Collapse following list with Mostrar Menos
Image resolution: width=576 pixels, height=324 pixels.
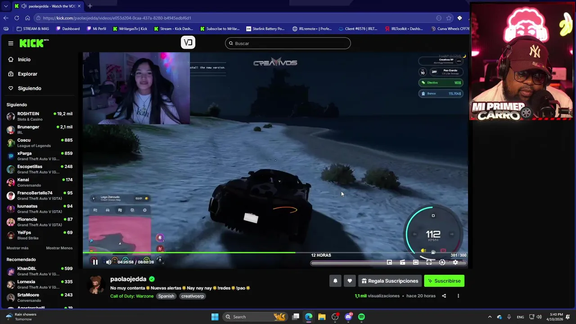(59, 248)
